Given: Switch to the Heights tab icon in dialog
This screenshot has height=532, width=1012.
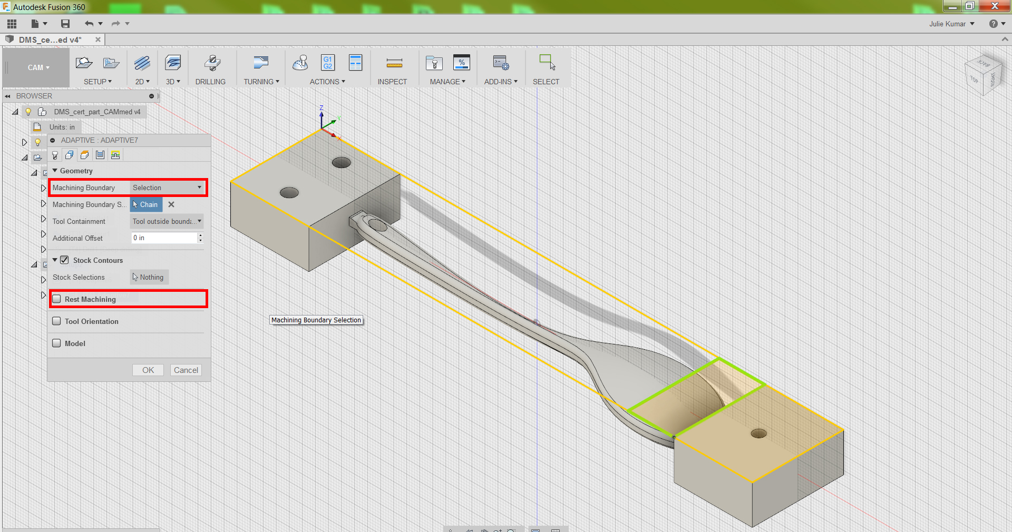Looking at the screenshot, I should click(x=85, y=155).
